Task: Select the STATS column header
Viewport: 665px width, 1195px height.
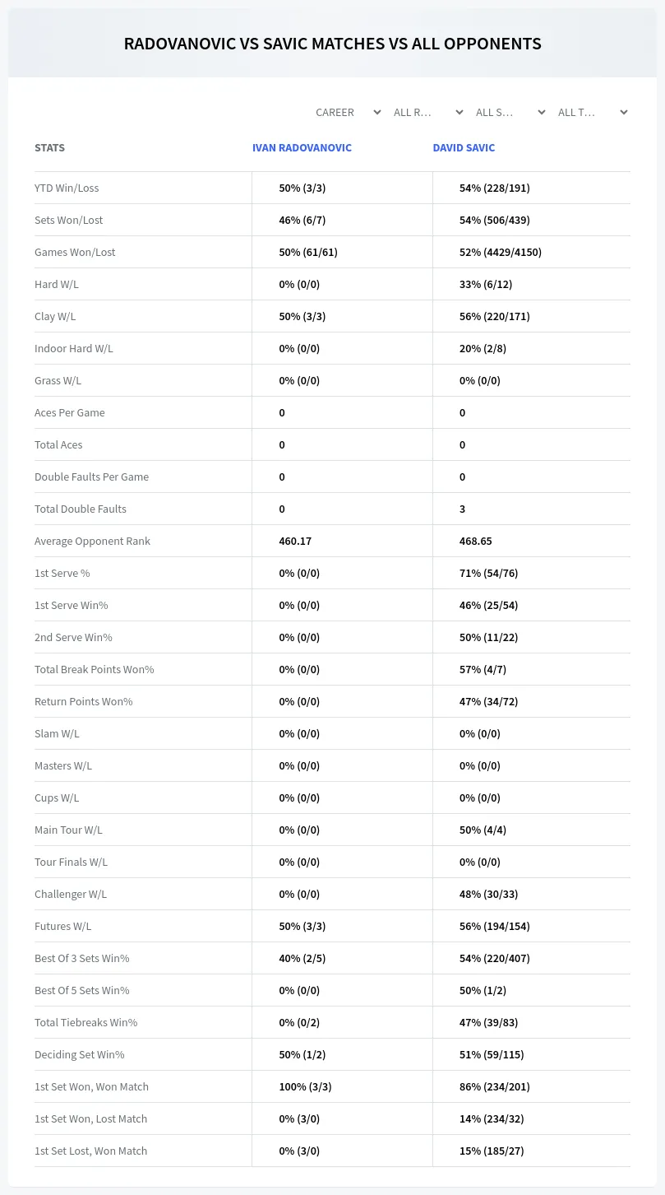Action: point(49,148)
